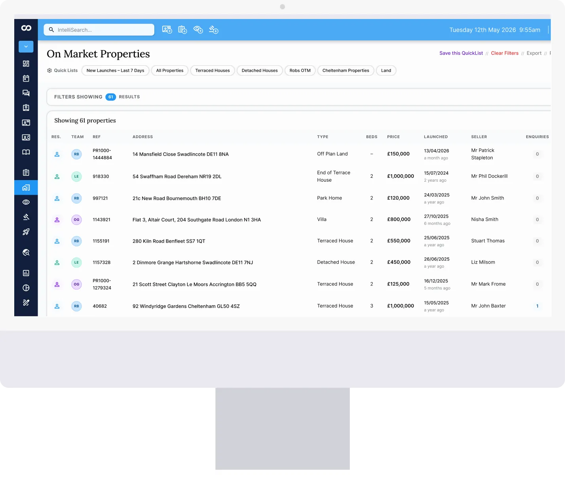Click the add clipboard task icon
The width and height of the screenshot is (565, 477).
[182, 30]
